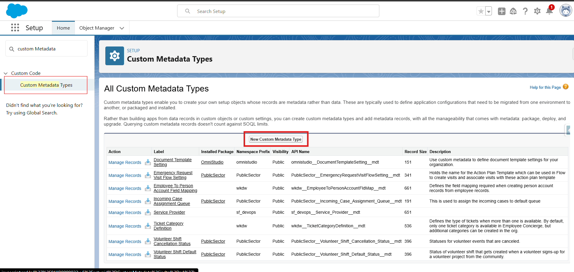Image resolution: width=574 pixels, height=272 pixels.
Task: Open the App Launcher dots grid
Action: [x=15, y=28]
